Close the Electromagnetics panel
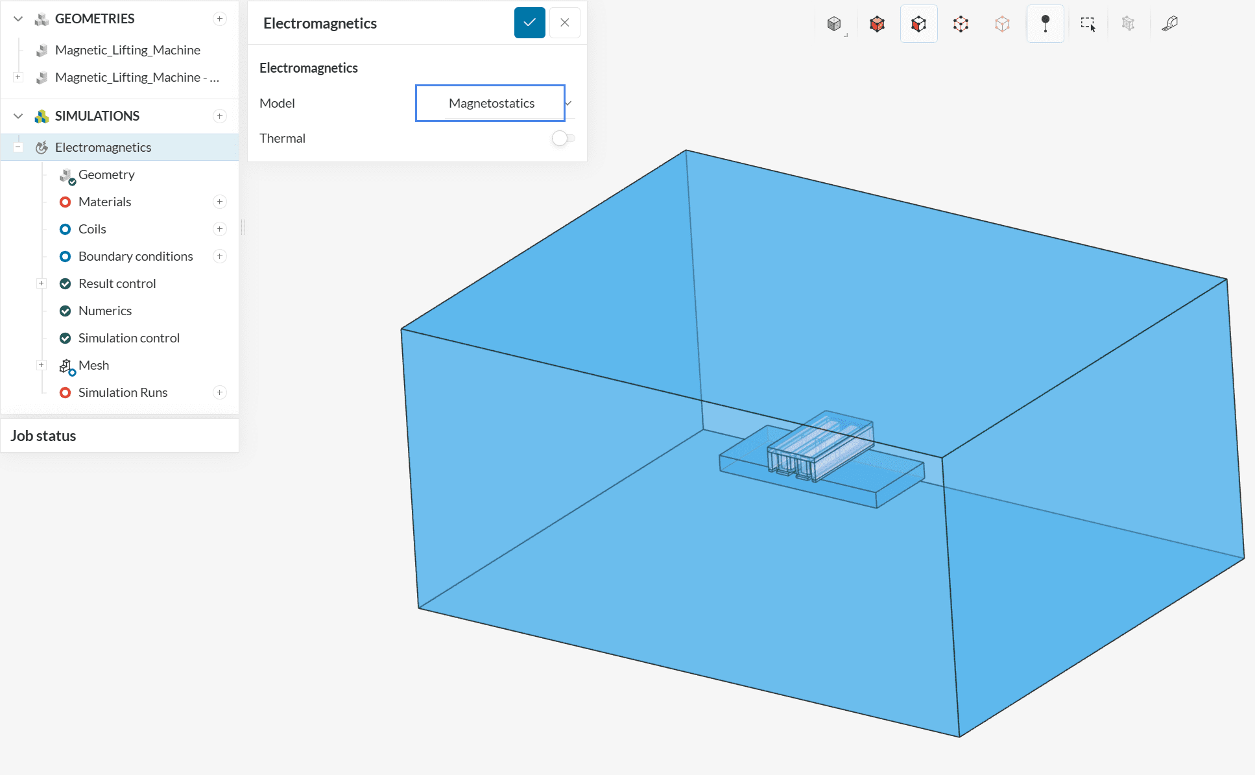Image resolution: width=1255 pixels, height=775 pixels. coord(564,23)
